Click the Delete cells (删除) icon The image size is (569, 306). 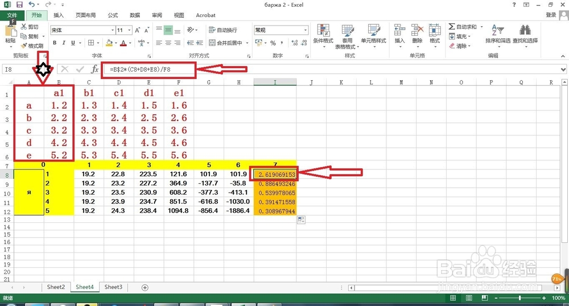coord(417,31)
